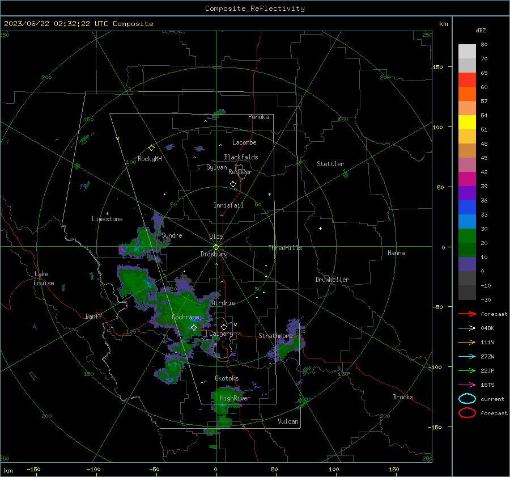The width and height of the screenshot is (510, 477).
Task: Click the white 04DK arrow icon
Action: point(467,328)
